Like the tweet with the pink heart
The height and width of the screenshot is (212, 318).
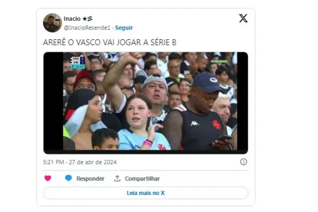click(48, 178)
